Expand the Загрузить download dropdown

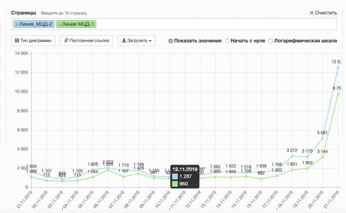[137, 41]
